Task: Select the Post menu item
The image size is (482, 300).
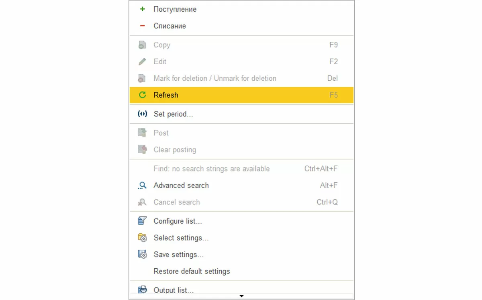Action: click(x=161, y=133)
